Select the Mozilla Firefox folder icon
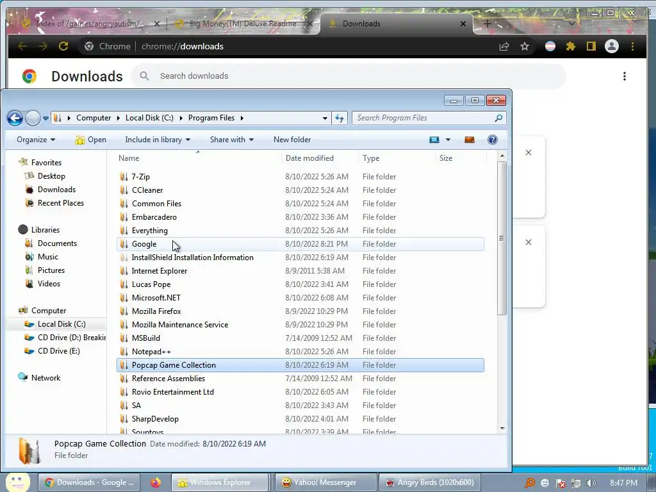This screenshot has height=492, width=656. coord(124,311)
